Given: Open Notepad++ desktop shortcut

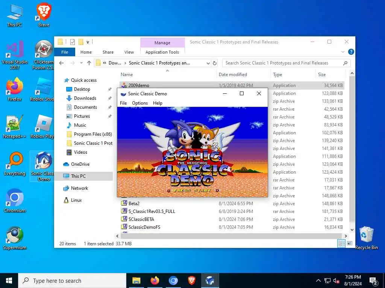Looking at the screenshot, I should (x=15, y=127).
